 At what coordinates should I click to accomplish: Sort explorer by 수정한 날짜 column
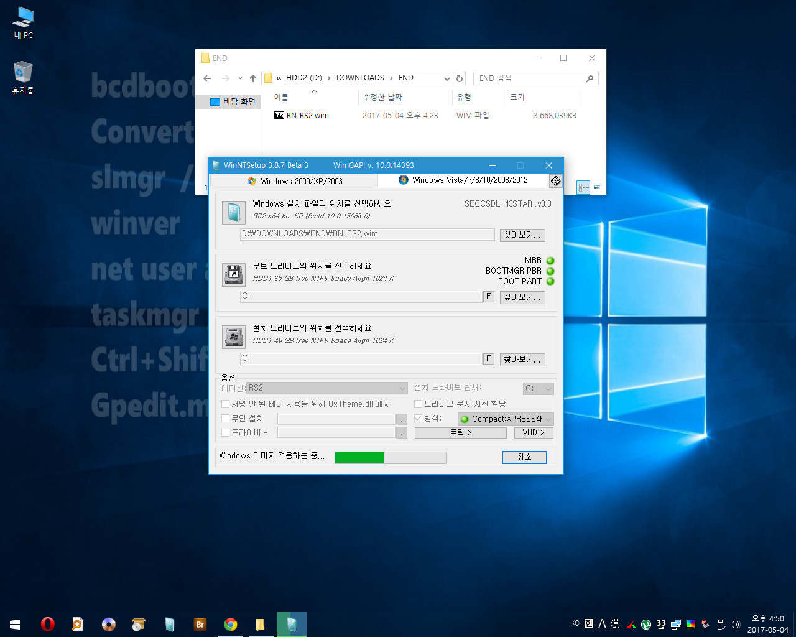coord(405,97)
